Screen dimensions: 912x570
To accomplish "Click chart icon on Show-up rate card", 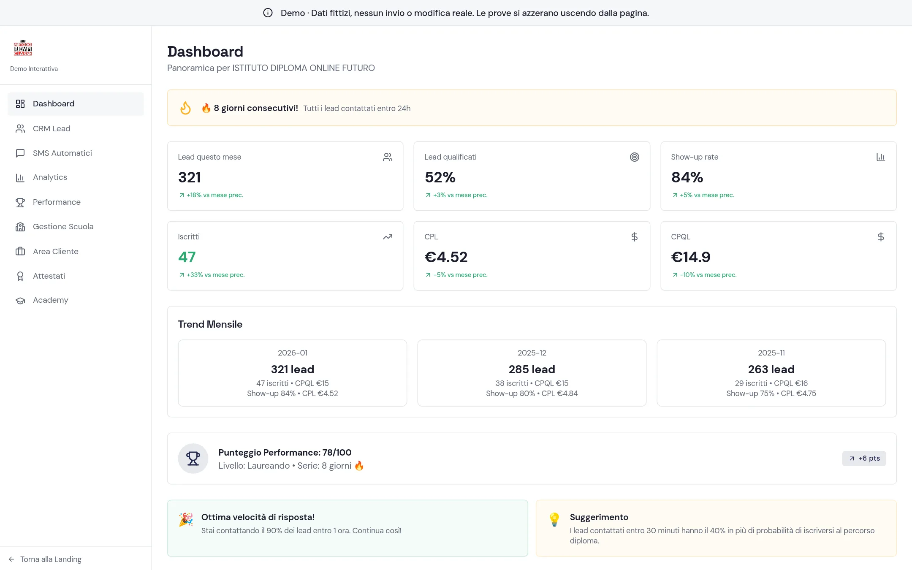I will pyautogui.click(x=881, y=157).
